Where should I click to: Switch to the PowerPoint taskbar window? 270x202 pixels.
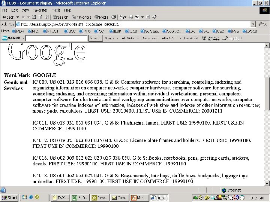(x=139, y=198)
